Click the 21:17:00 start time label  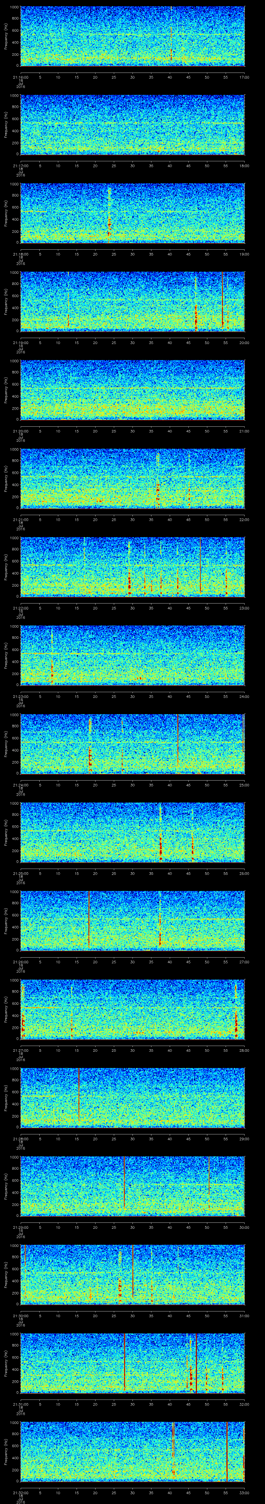click(x=20, y=166)
